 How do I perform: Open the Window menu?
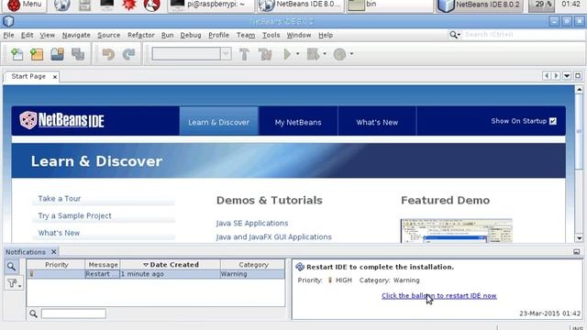[x=299, y=35]
